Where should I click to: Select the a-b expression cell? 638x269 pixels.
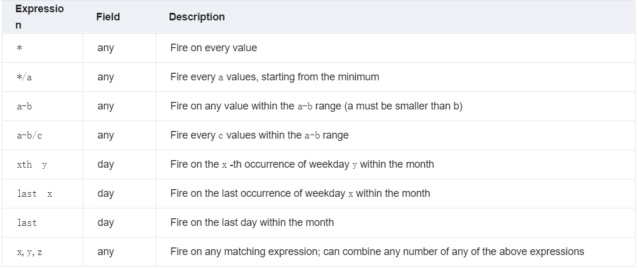coord(24,106)
